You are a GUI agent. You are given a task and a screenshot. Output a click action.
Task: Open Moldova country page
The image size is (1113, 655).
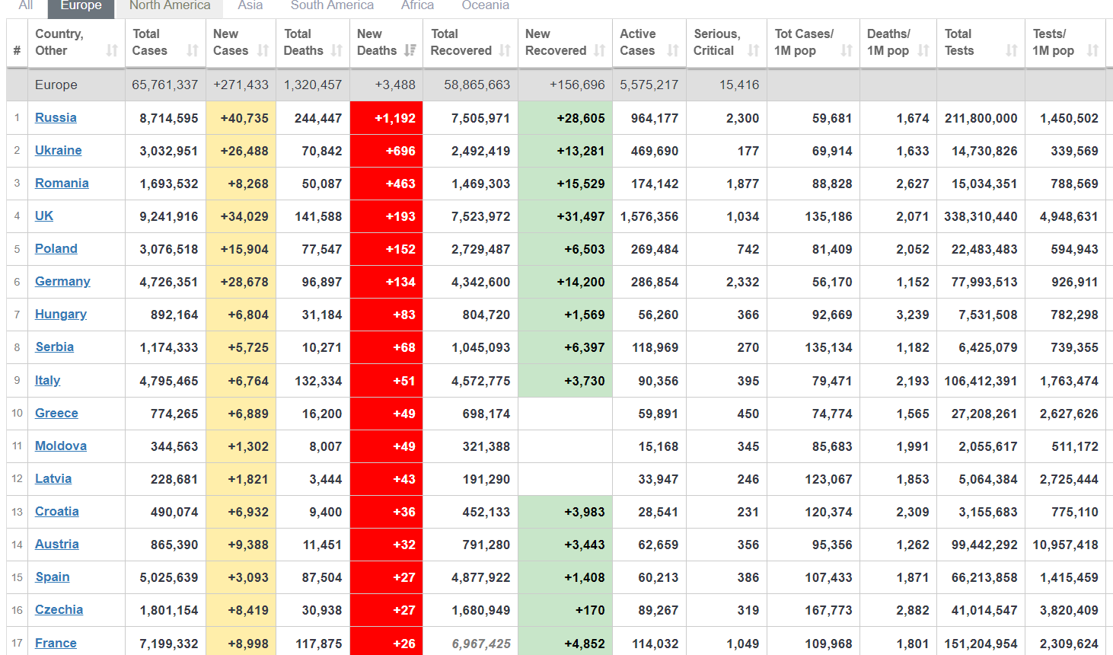61,446
